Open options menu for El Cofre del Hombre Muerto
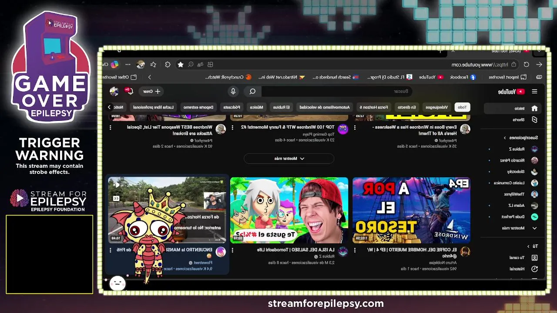Viewport: 557px width, 313px height. click(x=355, y=250)
